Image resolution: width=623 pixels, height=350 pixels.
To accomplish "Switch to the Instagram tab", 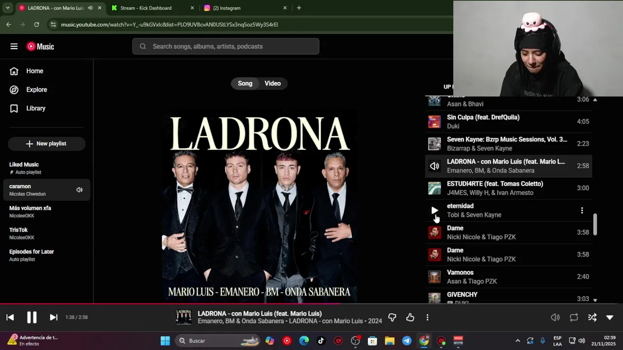I will pyautogui.click(x=243, y=8).
